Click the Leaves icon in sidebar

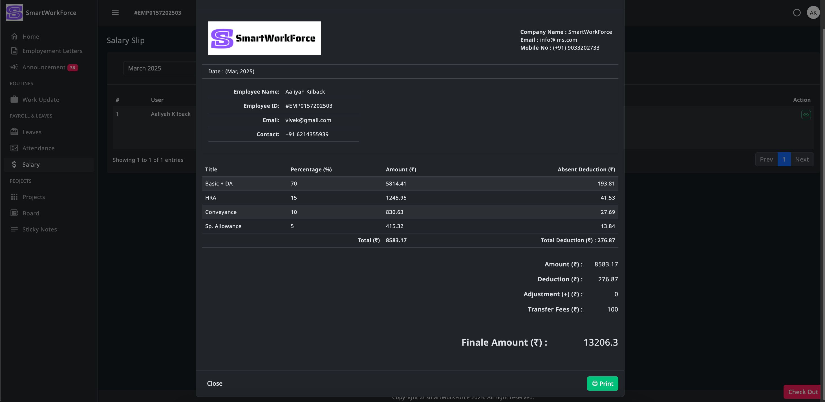pos(14,132)
